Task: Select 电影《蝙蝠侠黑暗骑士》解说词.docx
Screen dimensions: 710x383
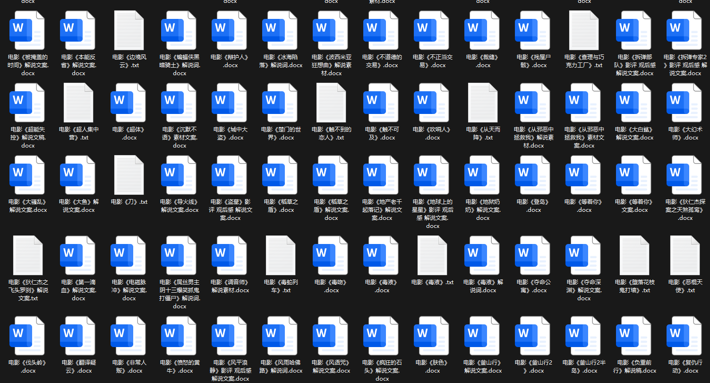Action: click(x=179, y=28)
